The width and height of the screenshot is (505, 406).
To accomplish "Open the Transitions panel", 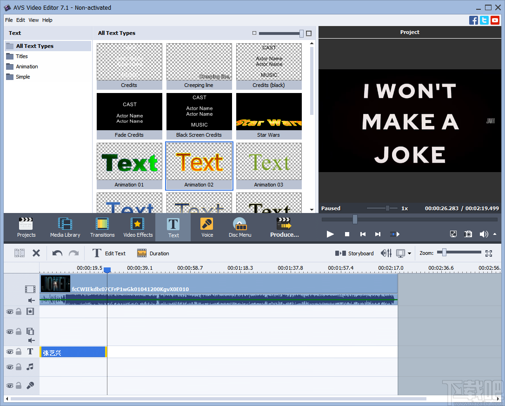I will point(102,227).
